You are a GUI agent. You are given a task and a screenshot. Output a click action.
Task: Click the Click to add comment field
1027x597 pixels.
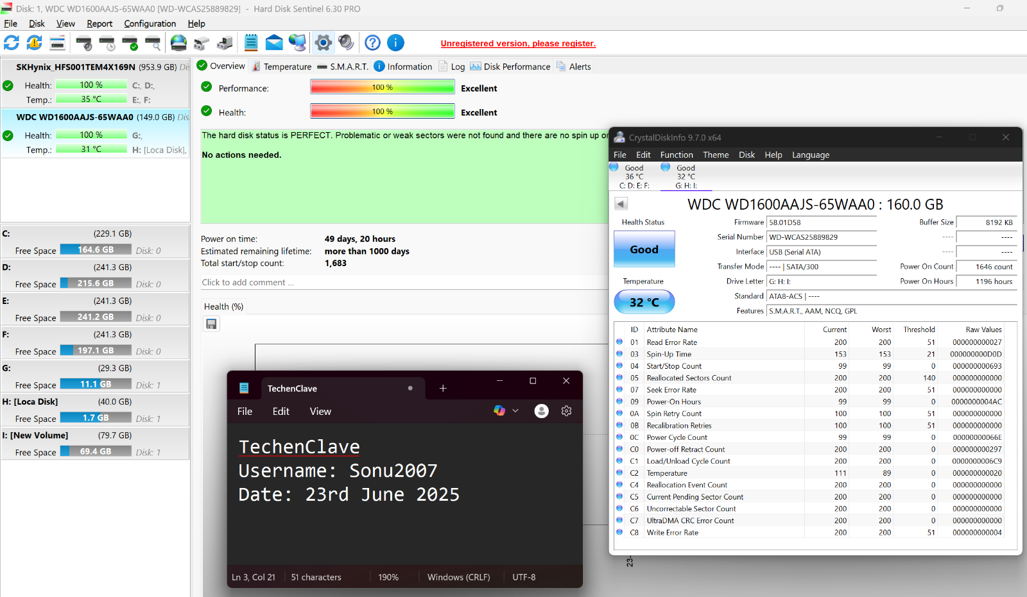click(404, 283)
